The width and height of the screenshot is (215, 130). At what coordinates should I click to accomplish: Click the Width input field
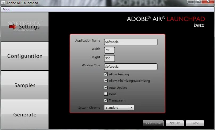(x=109, y=50)
